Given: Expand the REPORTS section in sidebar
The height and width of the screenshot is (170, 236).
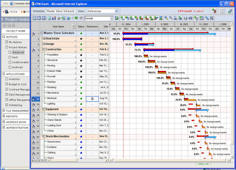Looking at the screenshot, I should point(3,116).
